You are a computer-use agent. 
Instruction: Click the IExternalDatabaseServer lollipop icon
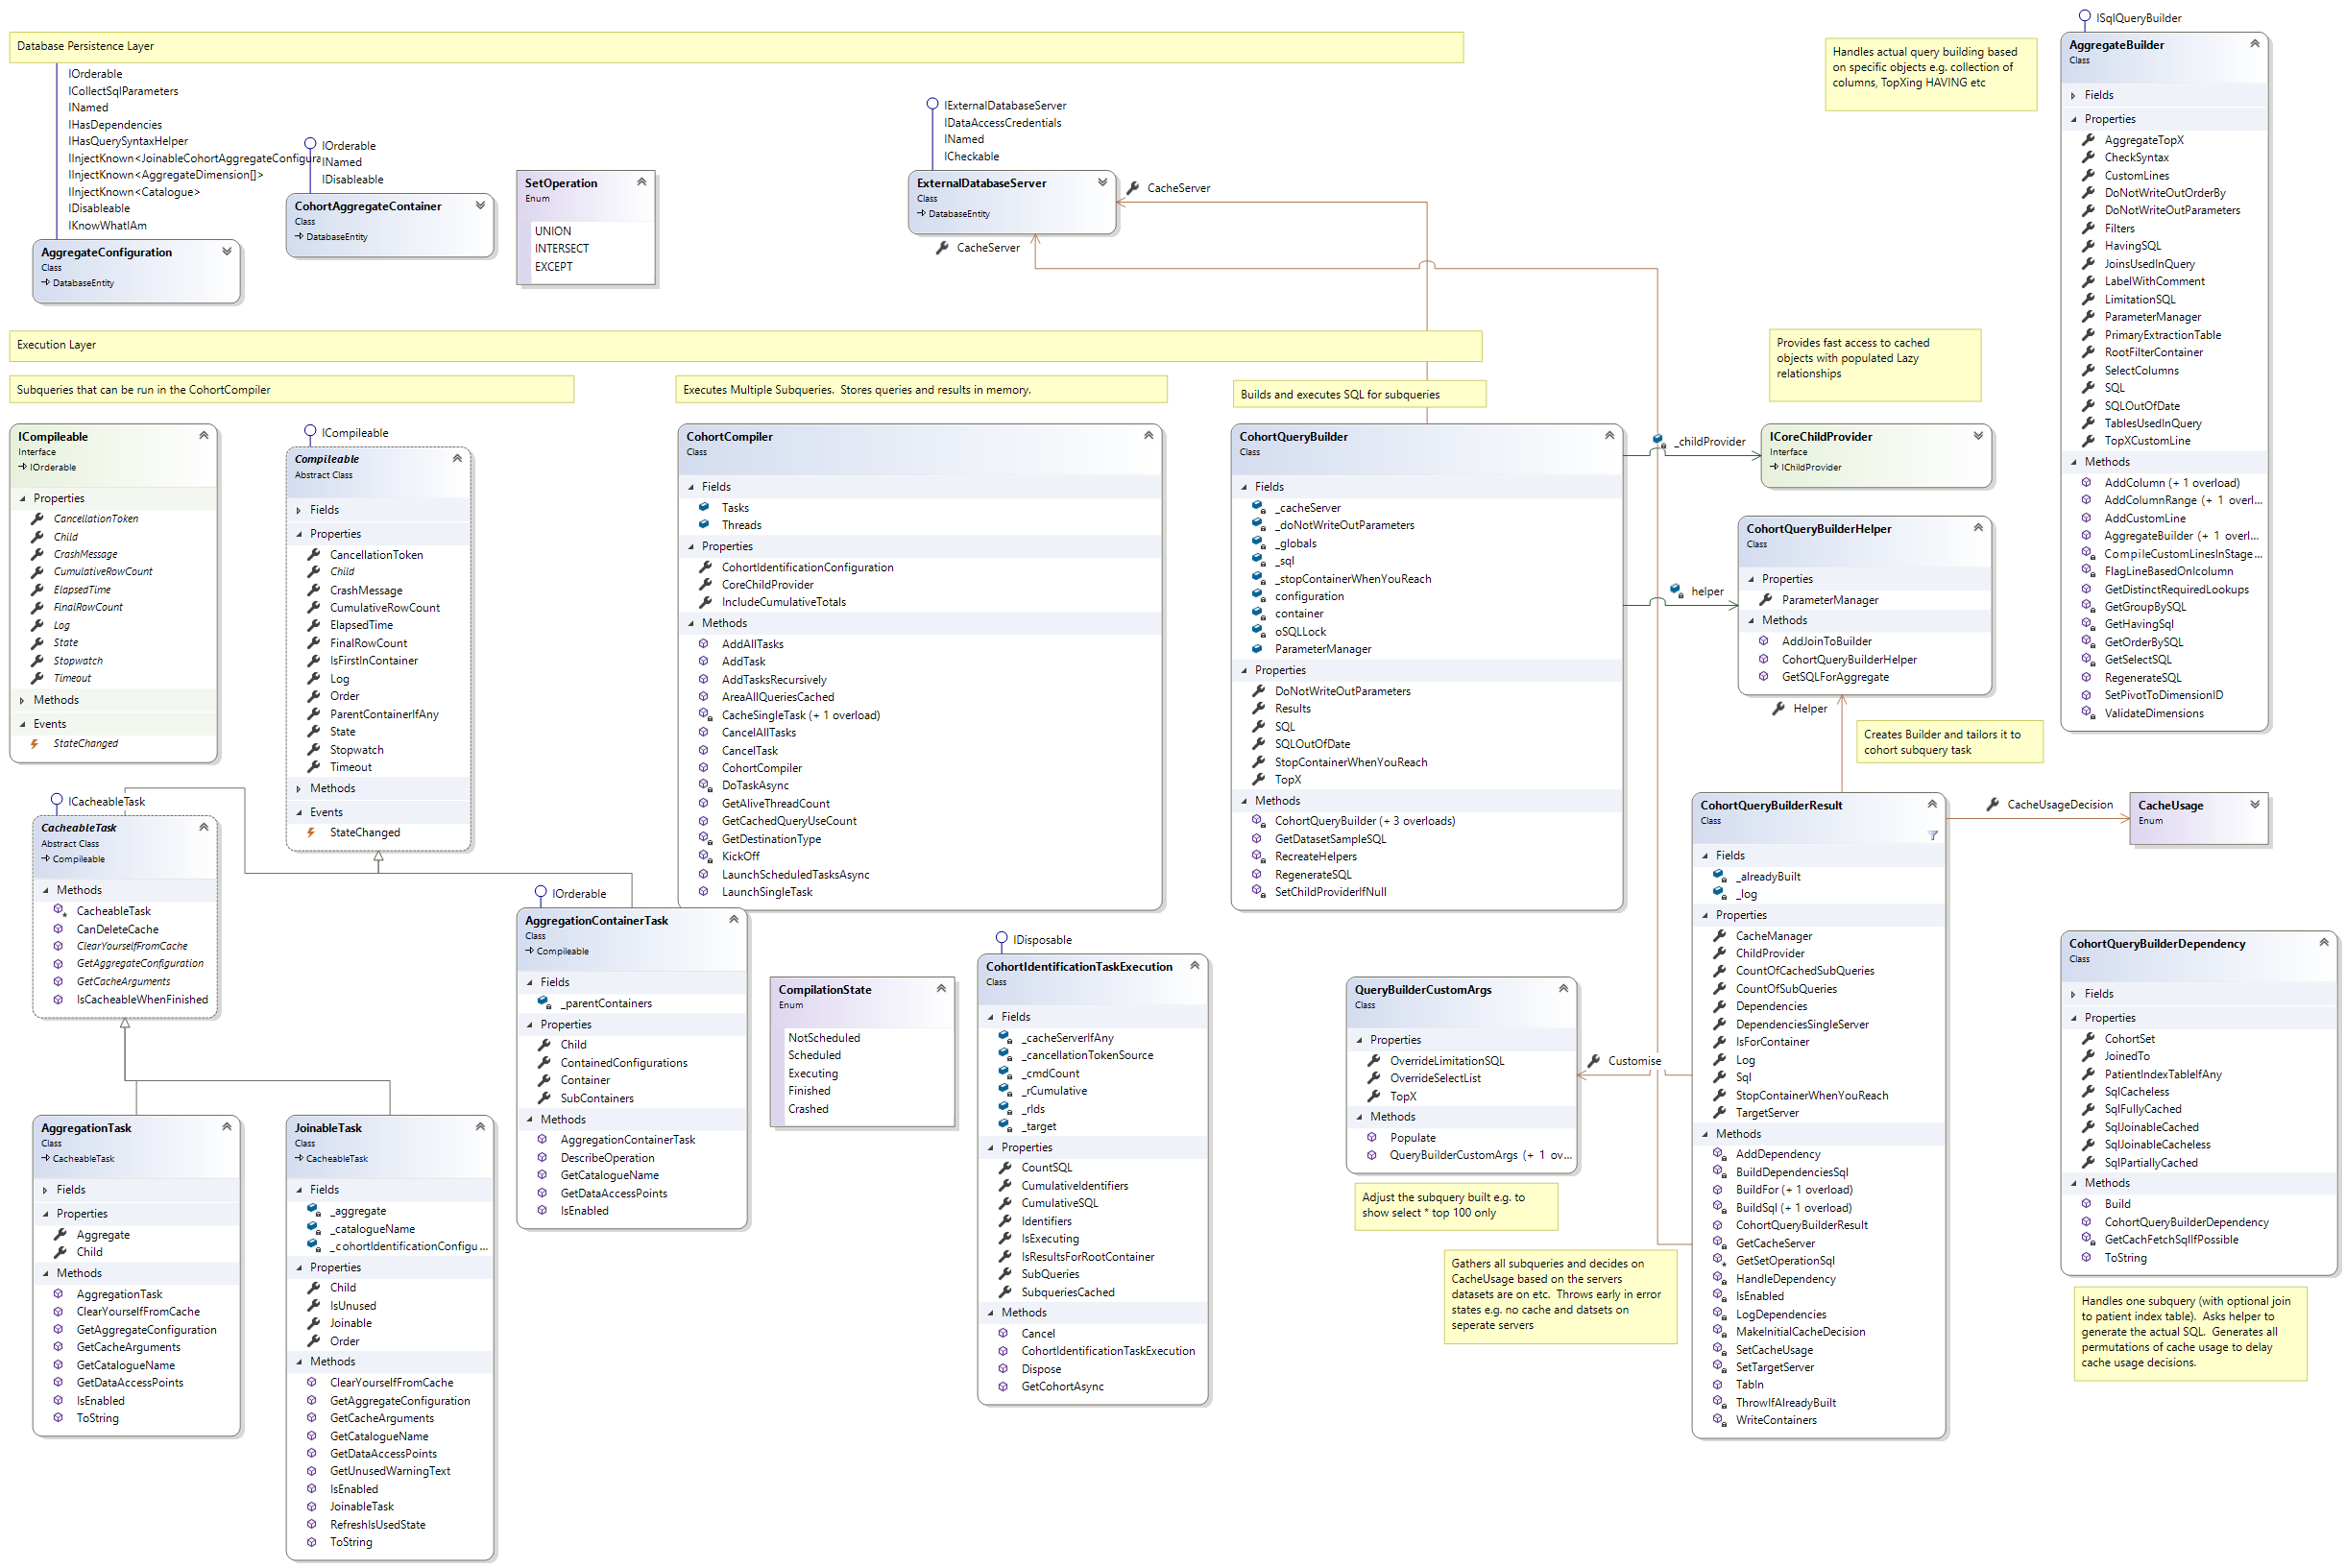pyautogui.click(x=932, y=104)
